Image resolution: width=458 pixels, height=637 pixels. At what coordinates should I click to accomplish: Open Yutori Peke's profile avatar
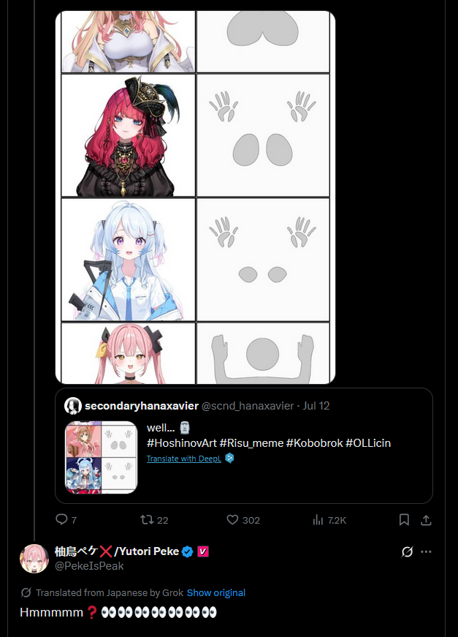(34, 559)
